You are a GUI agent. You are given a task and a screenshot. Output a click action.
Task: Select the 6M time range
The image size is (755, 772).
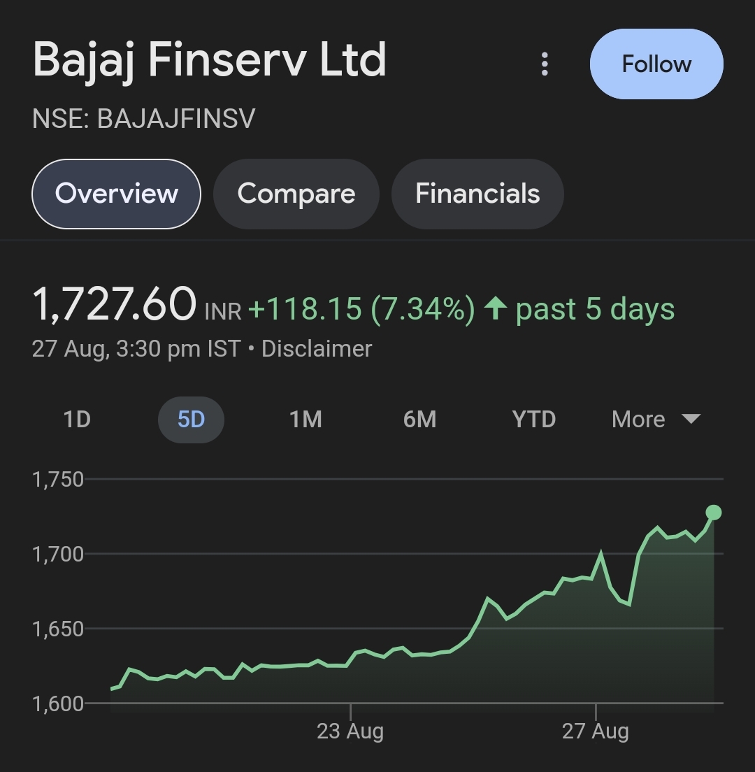click(x=419, y=420)
